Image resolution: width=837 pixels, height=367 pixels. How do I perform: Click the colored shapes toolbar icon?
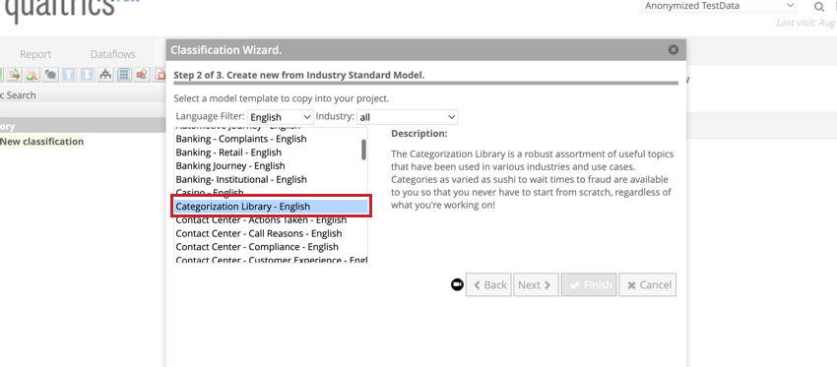coord(142,75)
